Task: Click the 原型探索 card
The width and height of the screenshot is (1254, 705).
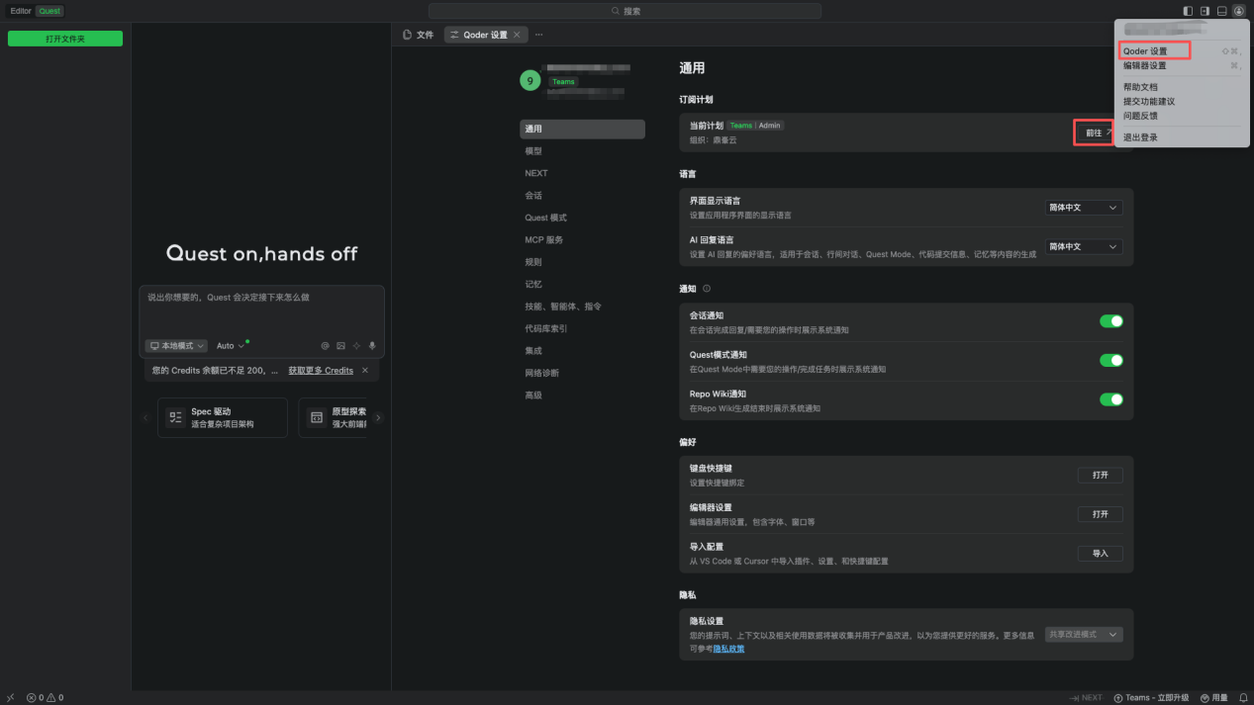Action: click(334, 417)
